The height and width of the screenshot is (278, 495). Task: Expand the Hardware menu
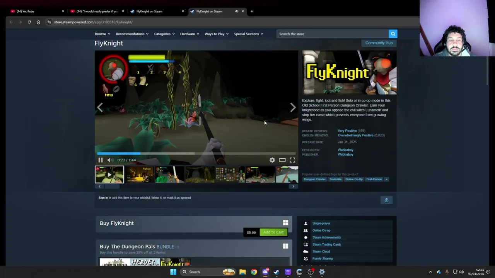(189, 34)
